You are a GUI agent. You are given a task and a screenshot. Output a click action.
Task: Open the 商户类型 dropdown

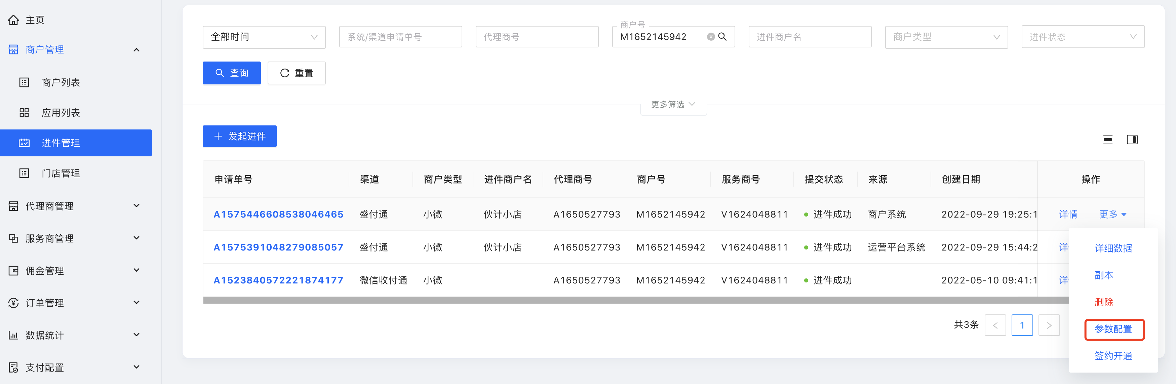(946, 37)
